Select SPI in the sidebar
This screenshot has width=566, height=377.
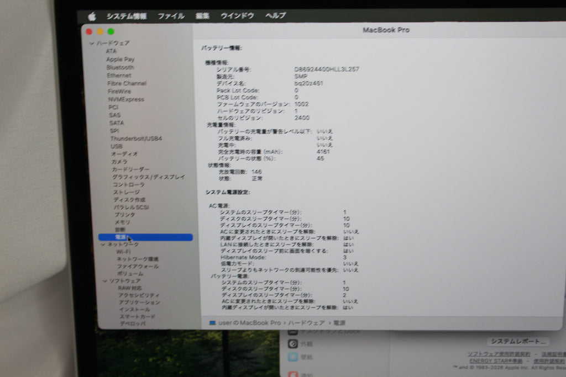coord(114,131)
